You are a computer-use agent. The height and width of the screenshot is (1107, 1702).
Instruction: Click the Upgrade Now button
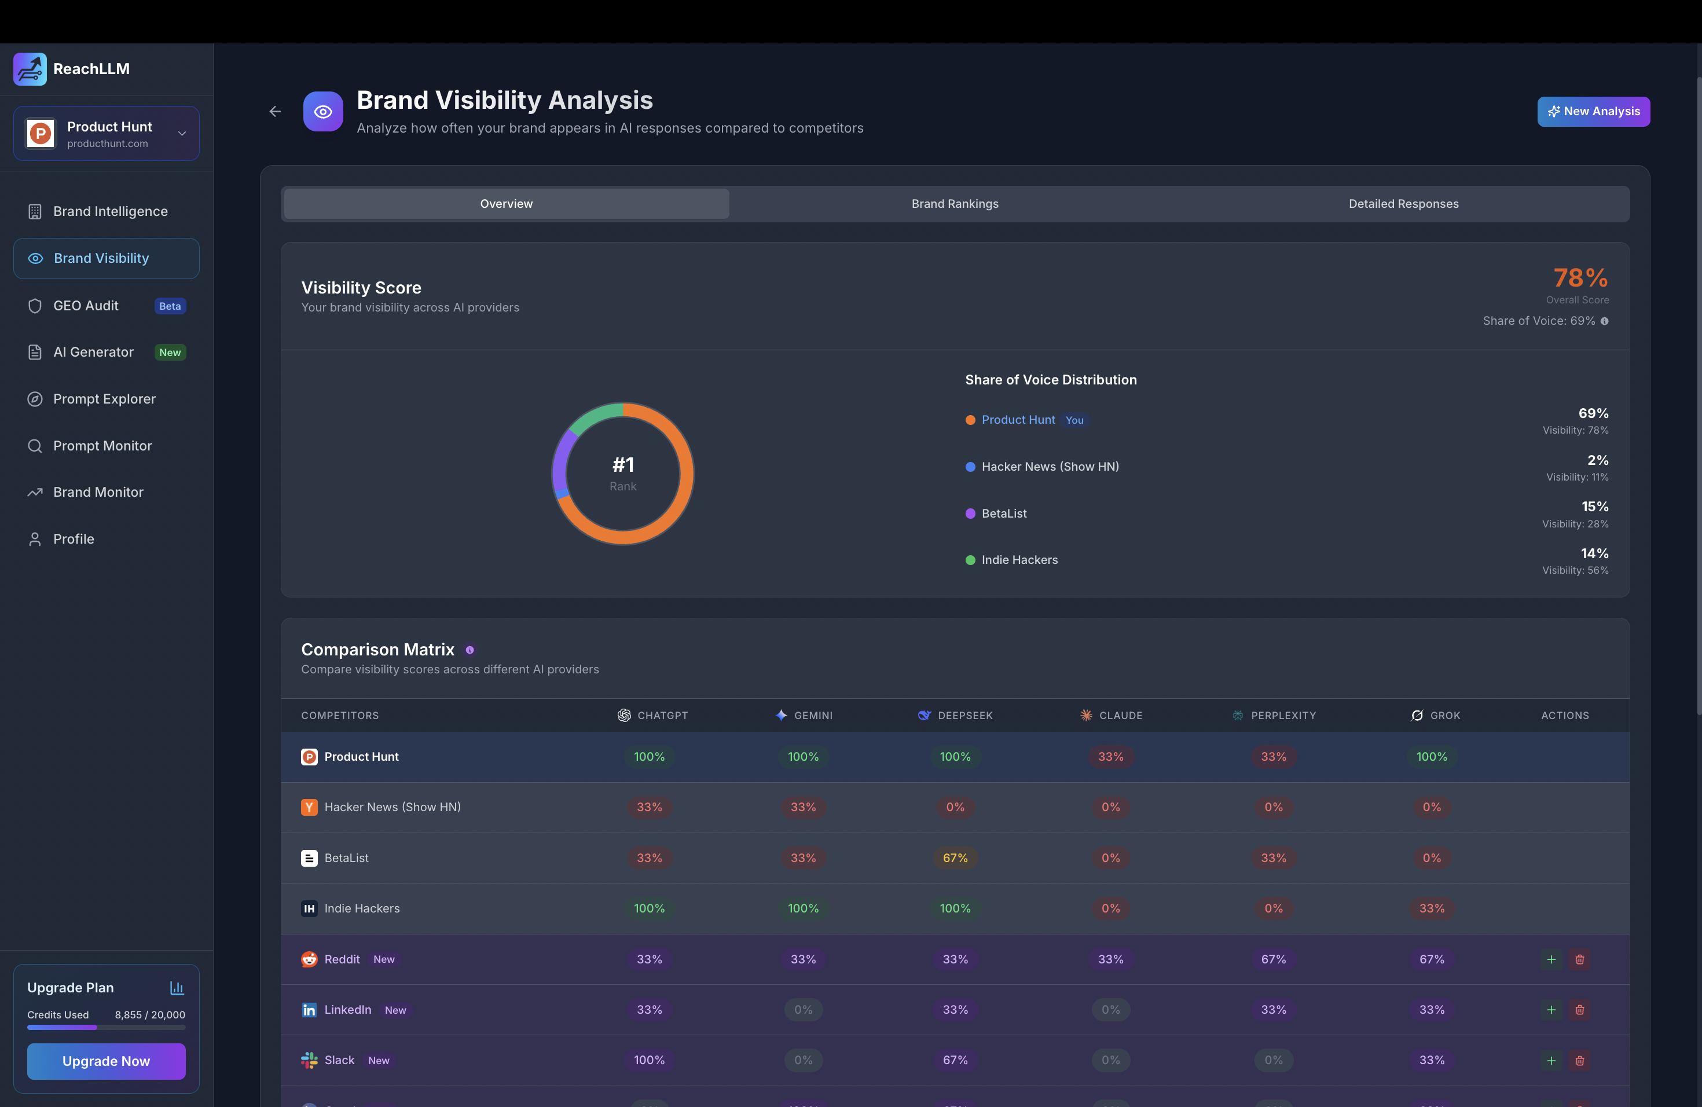pyautogui.click(x=107, y=1061)
